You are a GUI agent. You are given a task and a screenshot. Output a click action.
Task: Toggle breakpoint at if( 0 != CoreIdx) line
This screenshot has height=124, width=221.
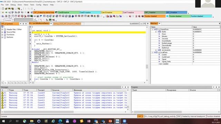30,40
